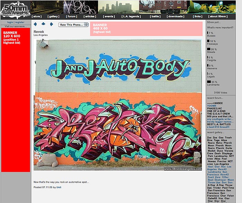Open the Slaptags gallery link

(227, 153)
